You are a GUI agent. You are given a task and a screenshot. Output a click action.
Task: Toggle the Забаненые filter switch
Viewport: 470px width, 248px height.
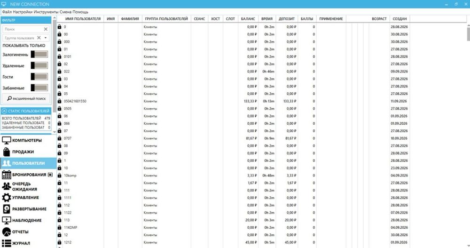coord(39,88)
